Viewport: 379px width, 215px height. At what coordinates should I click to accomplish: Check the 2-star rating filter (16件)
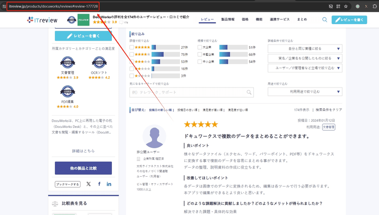(x=132, y=69)
